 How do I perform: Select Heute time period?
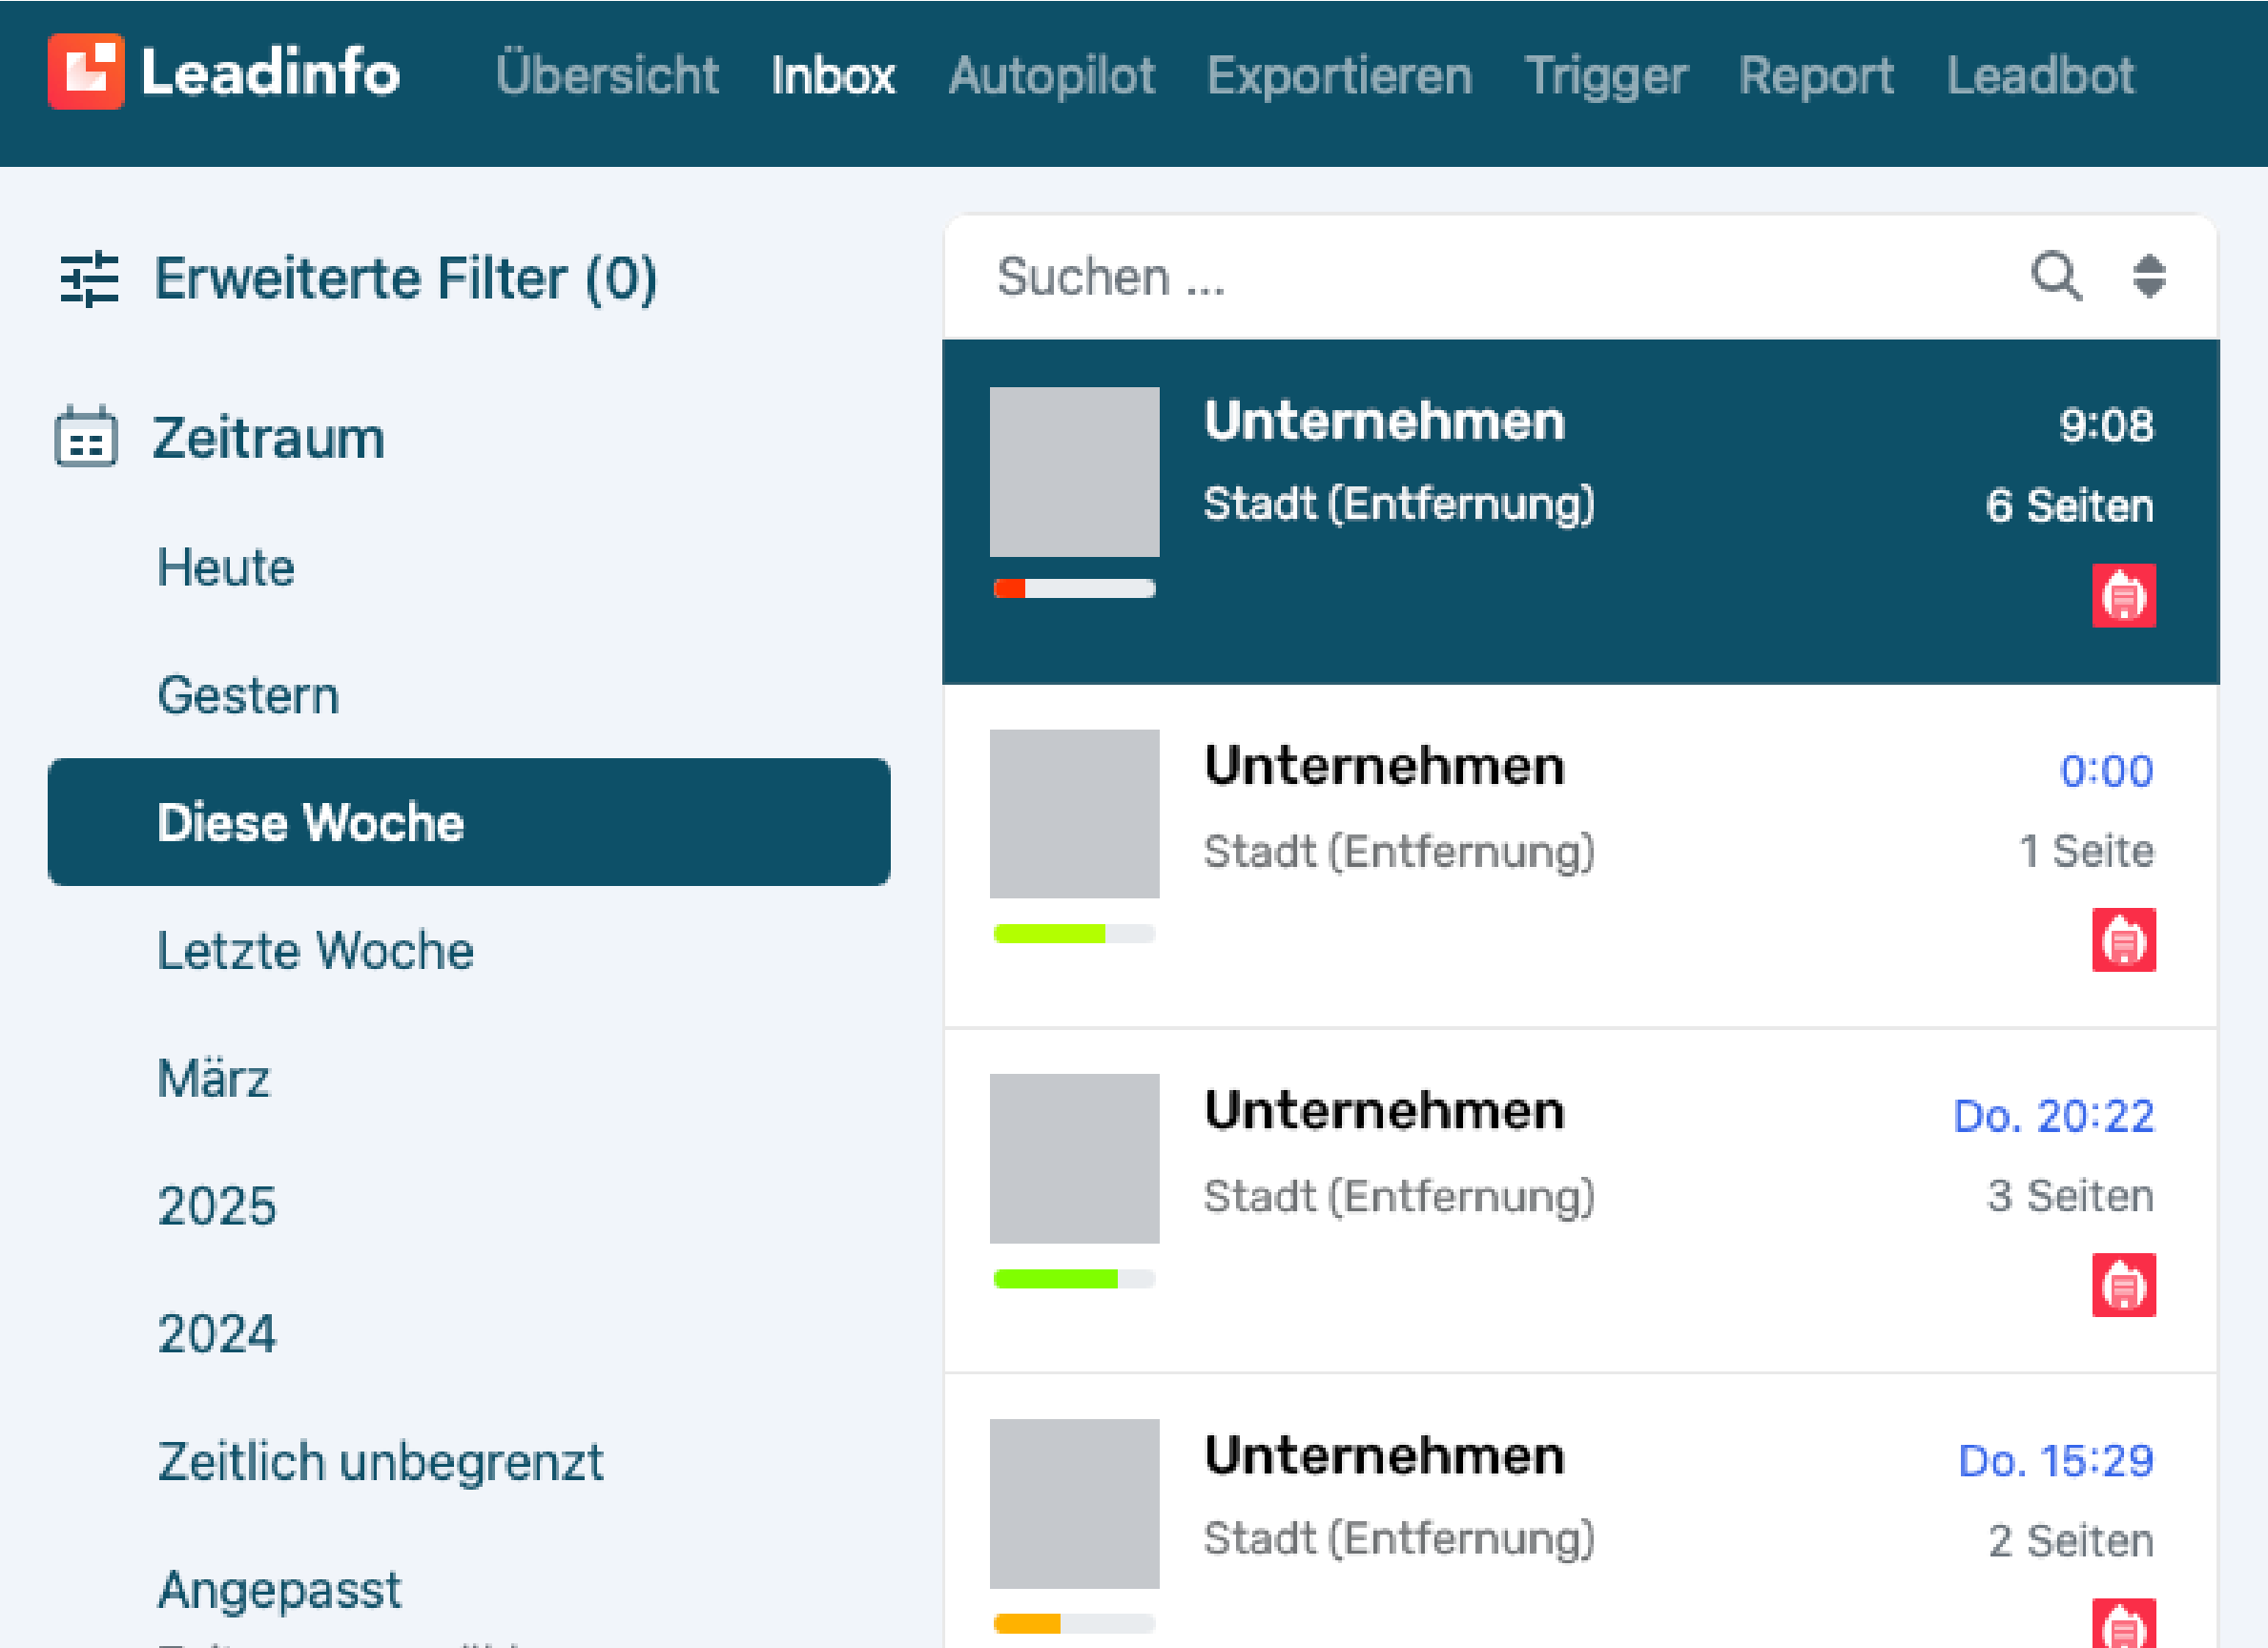tap(226, 568)
